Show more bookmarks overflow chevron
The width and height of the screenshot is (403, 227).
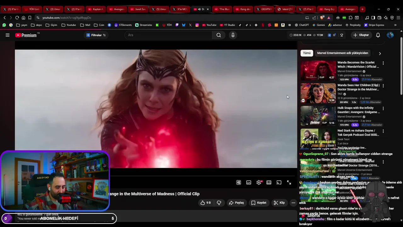395,25
